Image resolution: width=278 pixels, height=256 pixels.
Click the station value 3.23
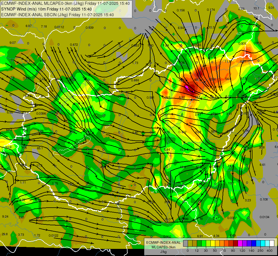[248, 200]
